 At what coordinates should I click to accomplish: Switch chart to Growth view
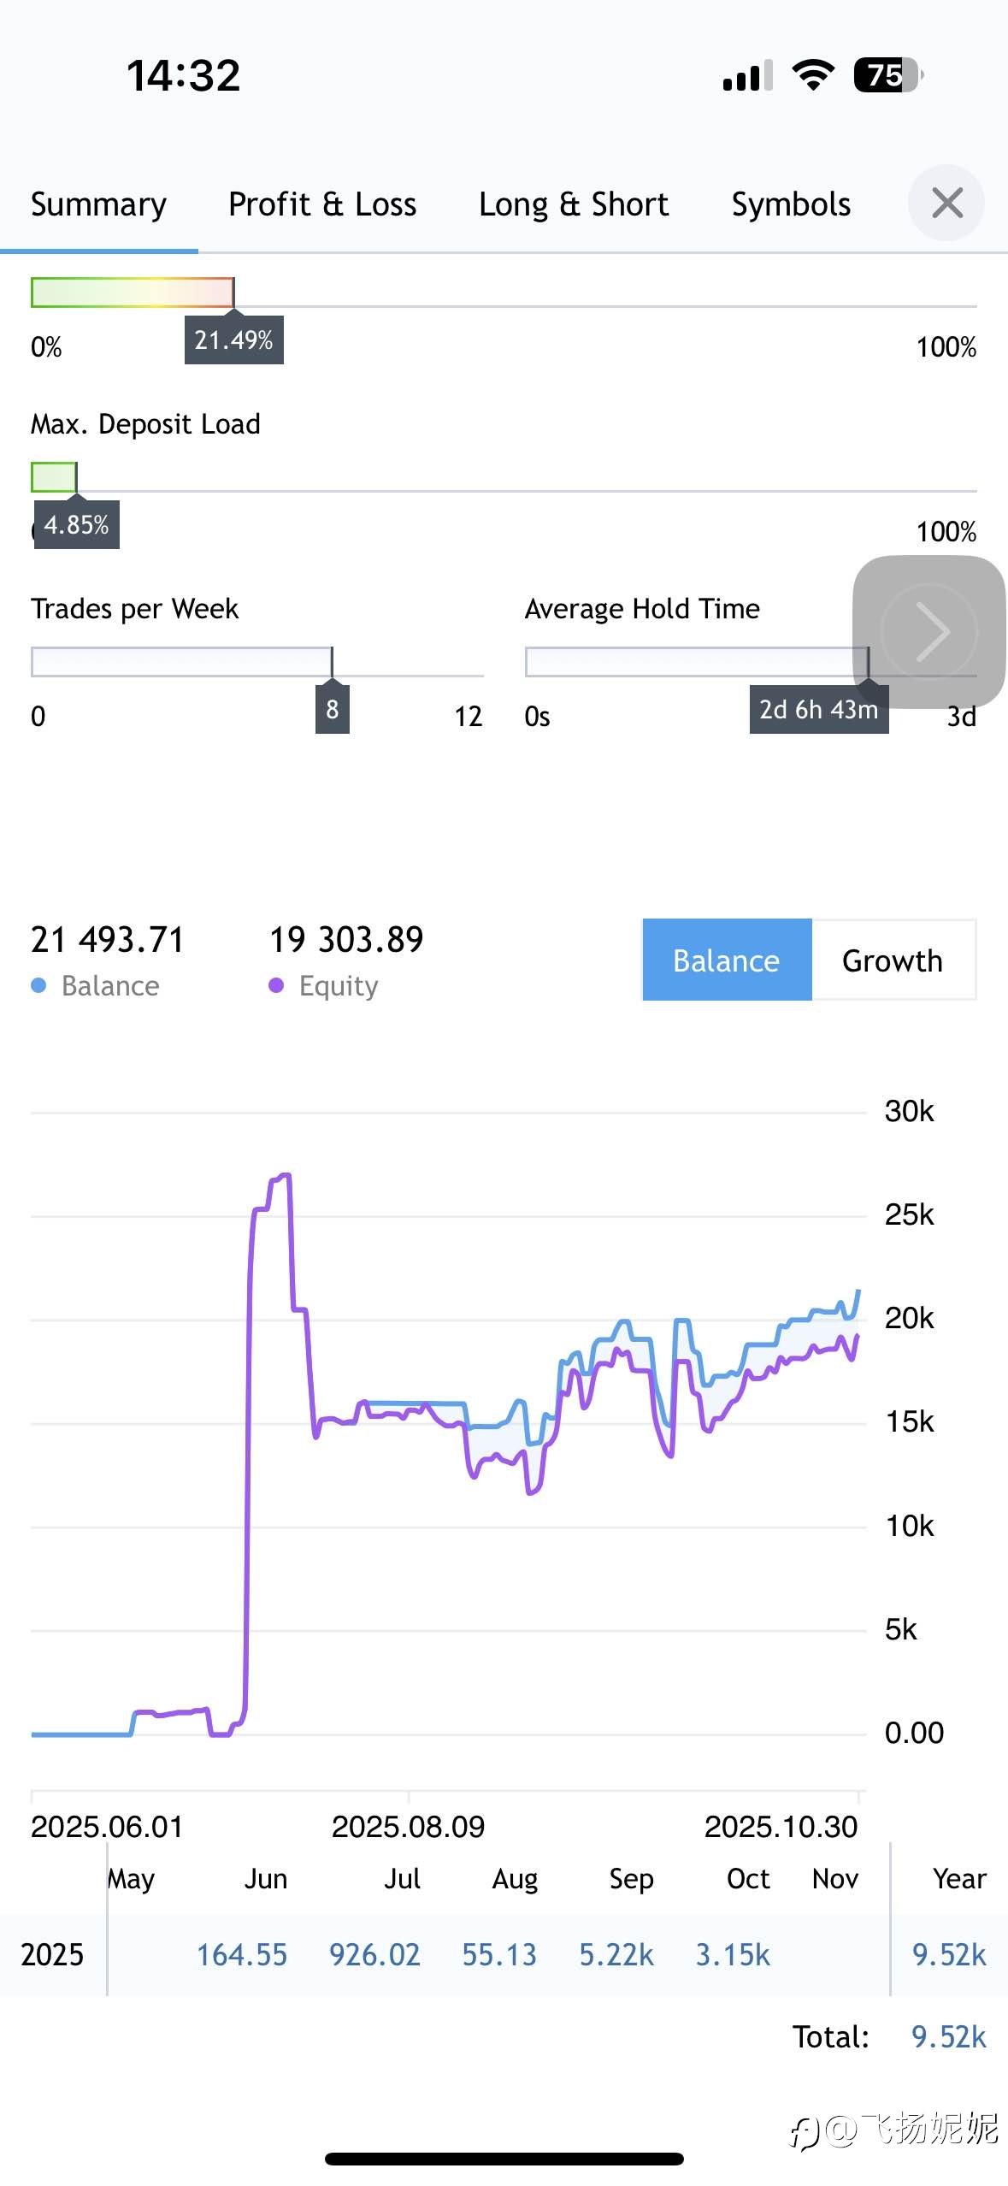click(893, 960)
